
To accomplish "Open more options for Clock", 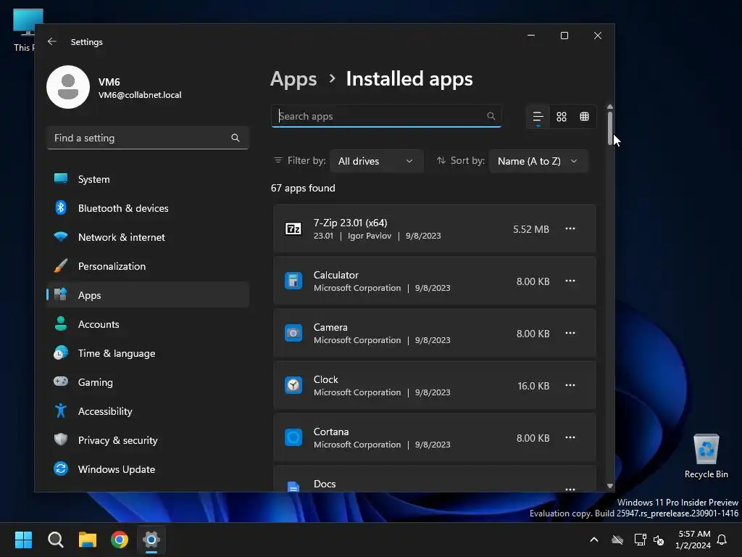I will [x=570, y=385].
